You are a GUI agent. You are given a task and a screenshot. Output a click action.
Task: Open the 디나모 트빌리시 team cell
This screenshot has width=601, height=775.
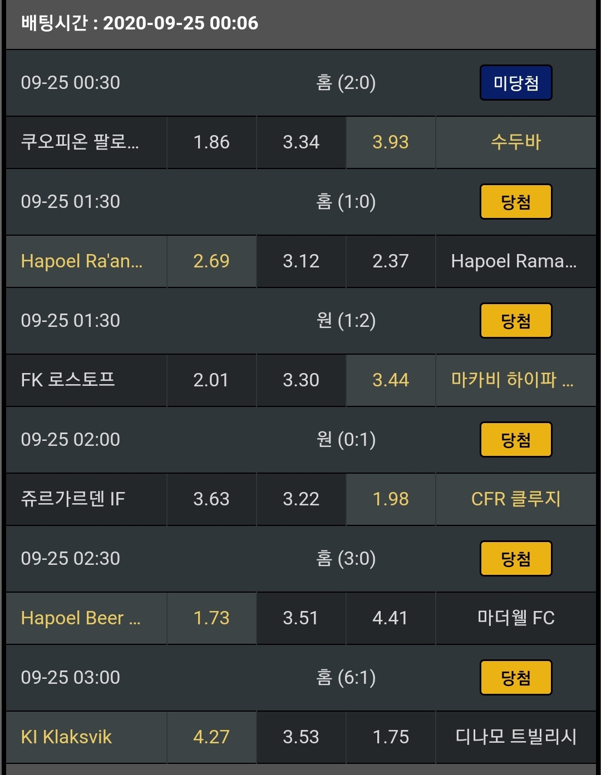[515, 737]
